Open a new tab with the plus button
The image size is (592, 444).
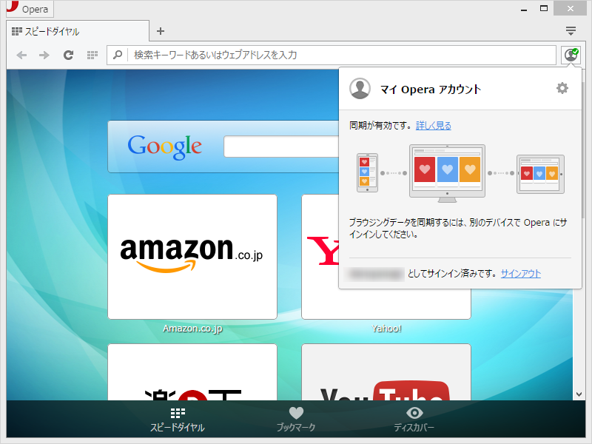pyautogui.click(x=161, y=31)
